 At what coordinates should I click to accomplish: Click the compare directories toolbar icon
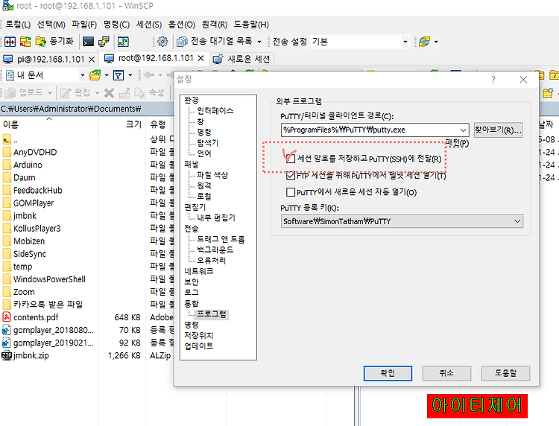tap(10, 42)
